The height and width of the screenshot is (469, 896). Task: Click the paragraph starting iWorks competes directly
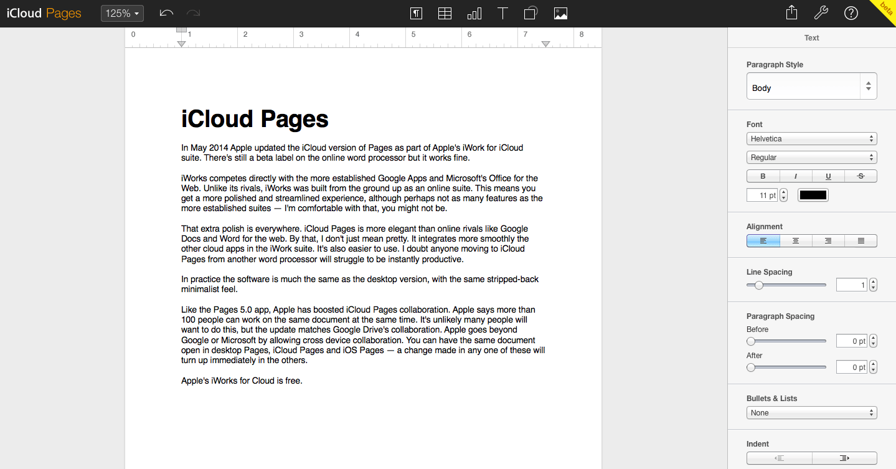point(362,193)
